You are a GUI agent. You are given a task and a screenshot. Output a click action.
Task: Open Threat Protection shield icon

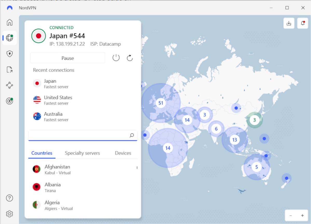pyautogui.click(x=10, y=54)
